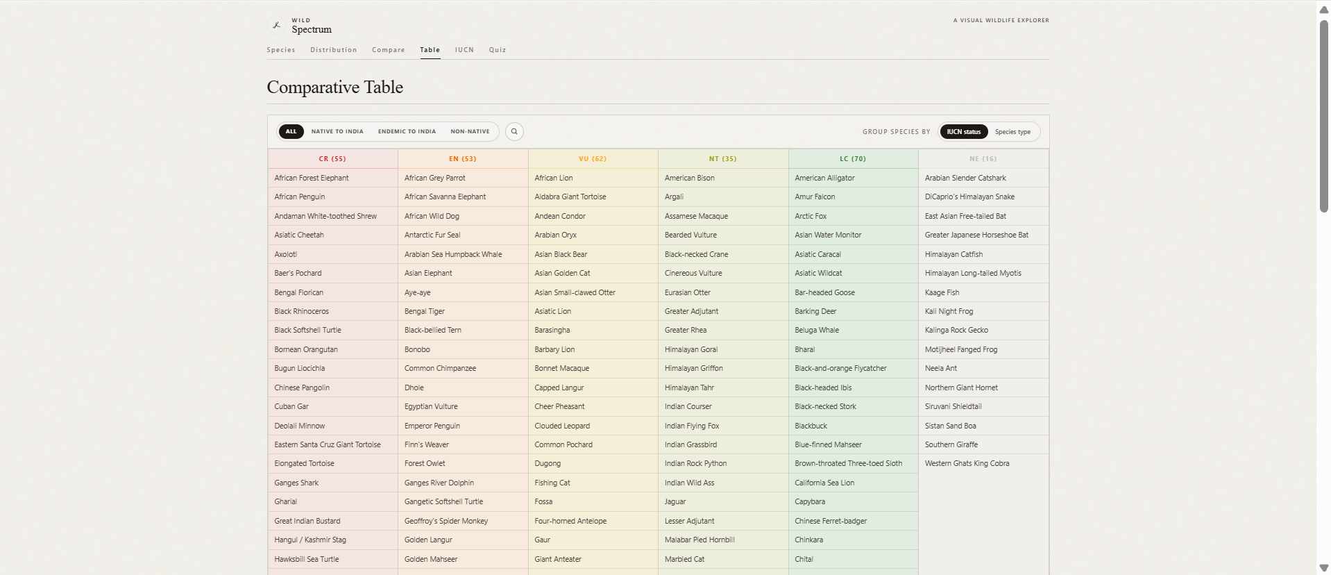Select American Bison cell
The width and height of the screenshot is (1331, 575).
coord(723,178)
